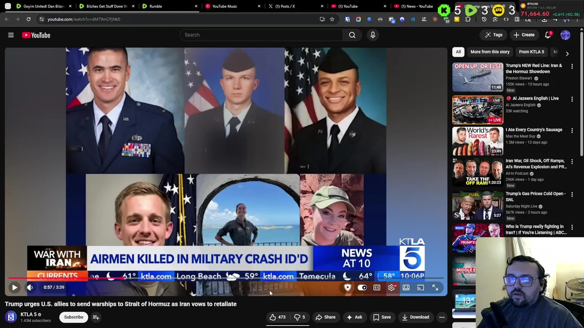This screenshot has height=328, width=584.
Task: Toggle closed captions
Action: 377,287
